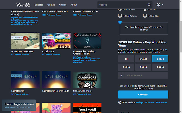Screen dimensions: 182x113
Task: Click 82% Positive on Steam under Ministry of Broadcast
Action: point(20,55)
